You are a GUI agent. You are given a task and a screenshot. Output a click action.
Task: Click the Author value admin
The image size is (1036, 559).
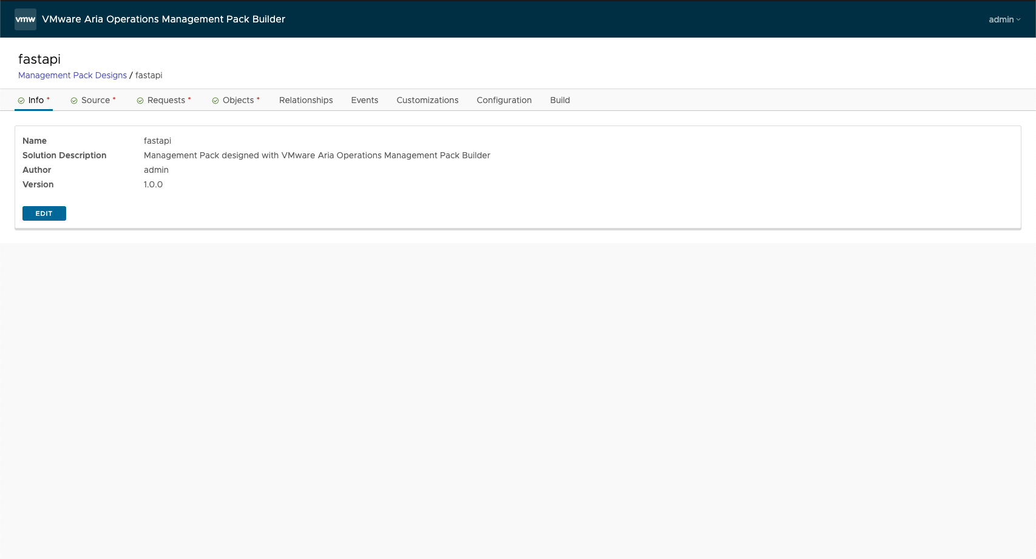pyautogui.click(x=156, y=170)
